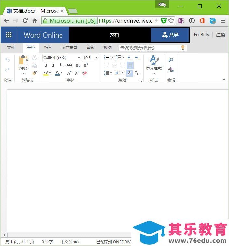
Task: Apply strikethrough formatting
Action: 69,65
